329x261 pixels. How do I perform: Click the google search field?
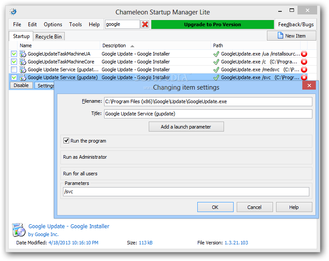click(x=122, y=24)
